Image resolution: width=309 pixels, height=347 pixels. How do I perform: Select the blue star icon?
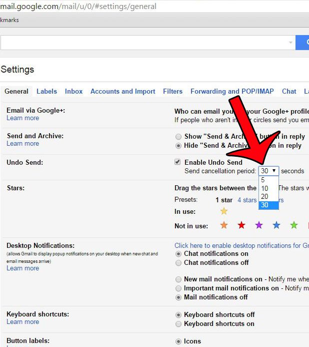tap(276, 226)
